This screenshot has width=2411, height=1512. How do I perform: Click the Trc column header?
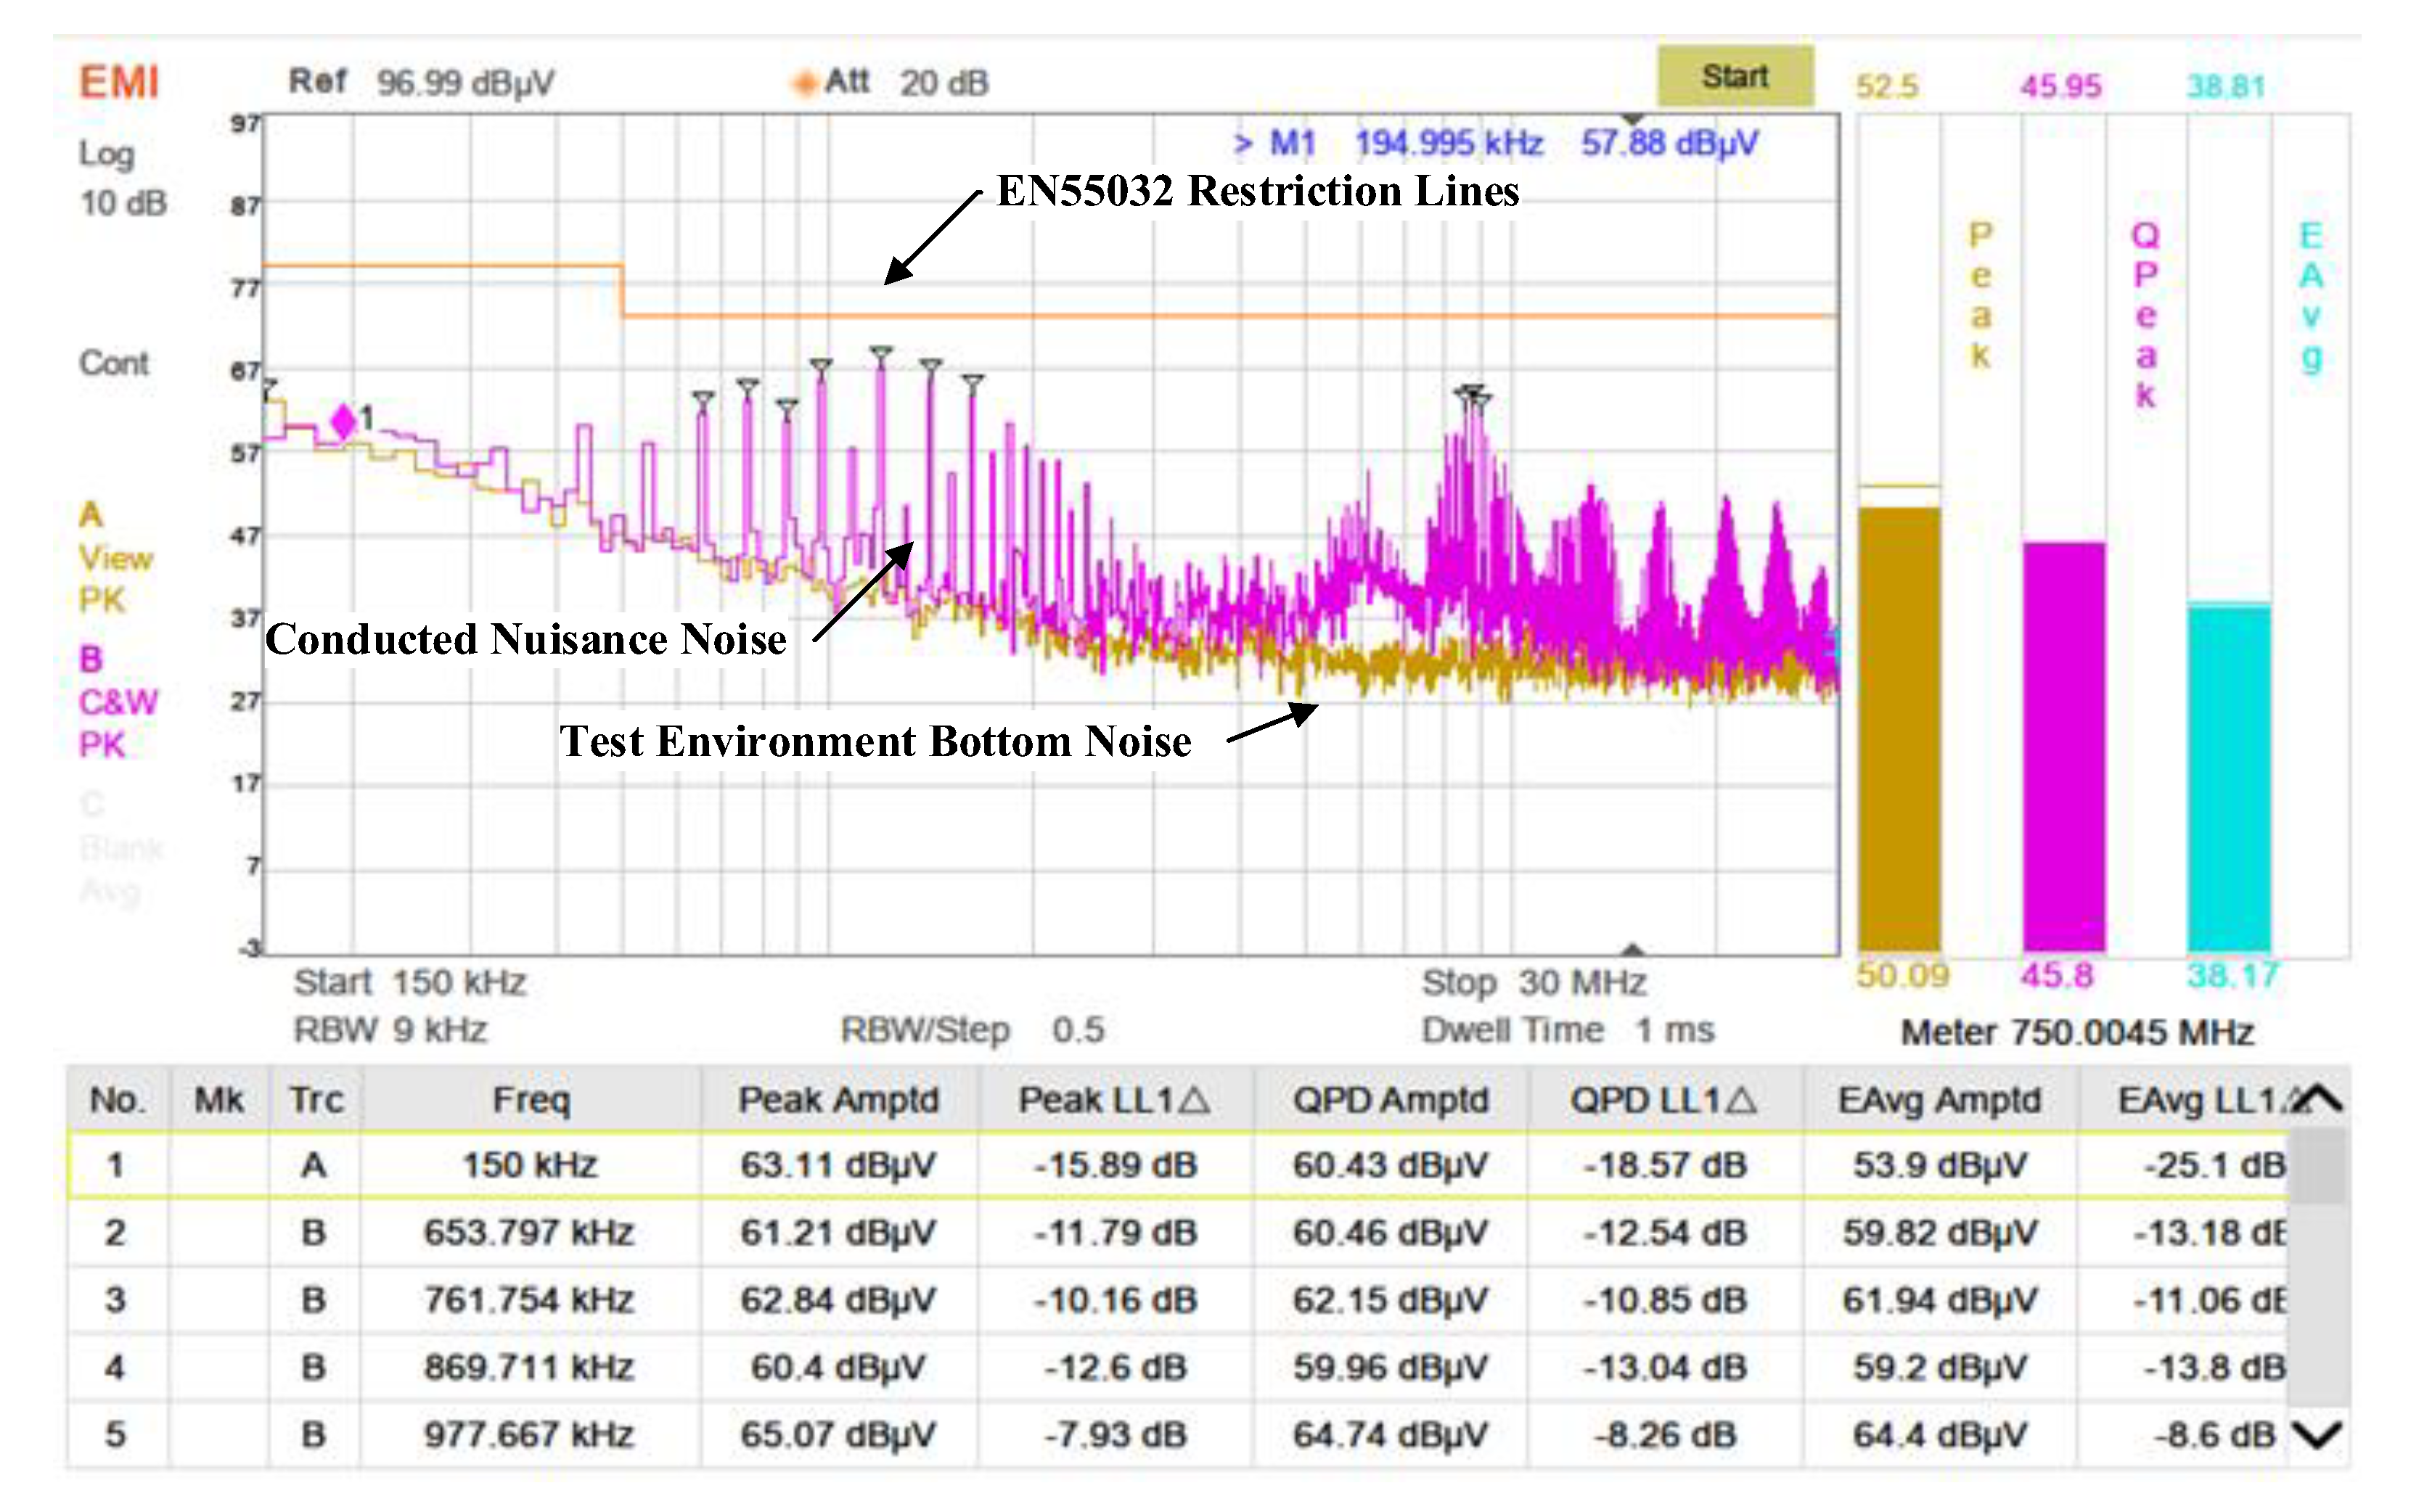[x=315, y=1100]
